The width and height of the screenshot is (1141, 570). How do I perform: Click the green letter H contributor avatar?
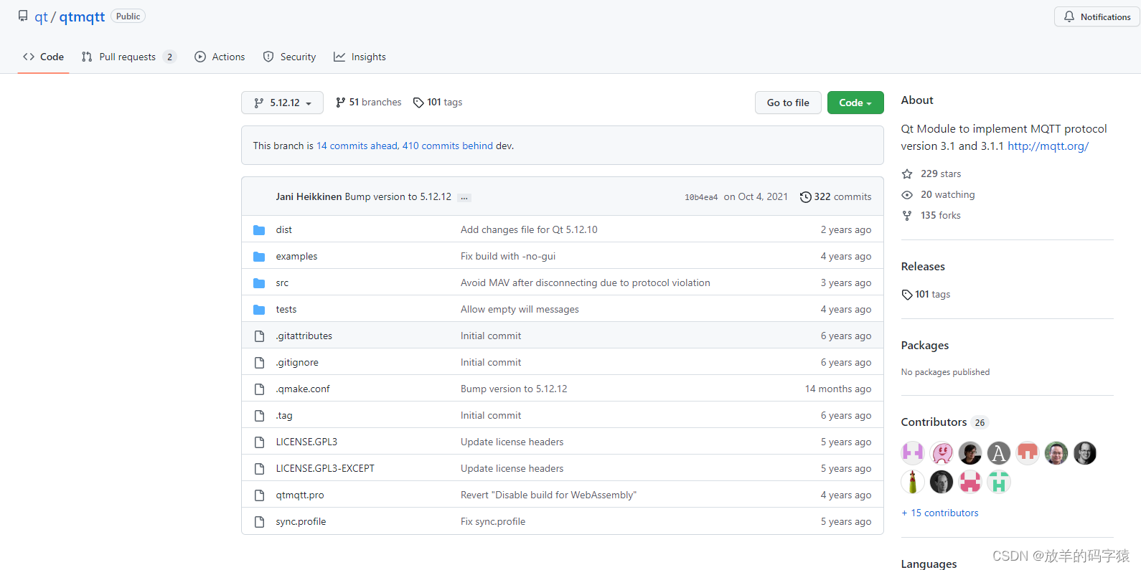point(999,482)
